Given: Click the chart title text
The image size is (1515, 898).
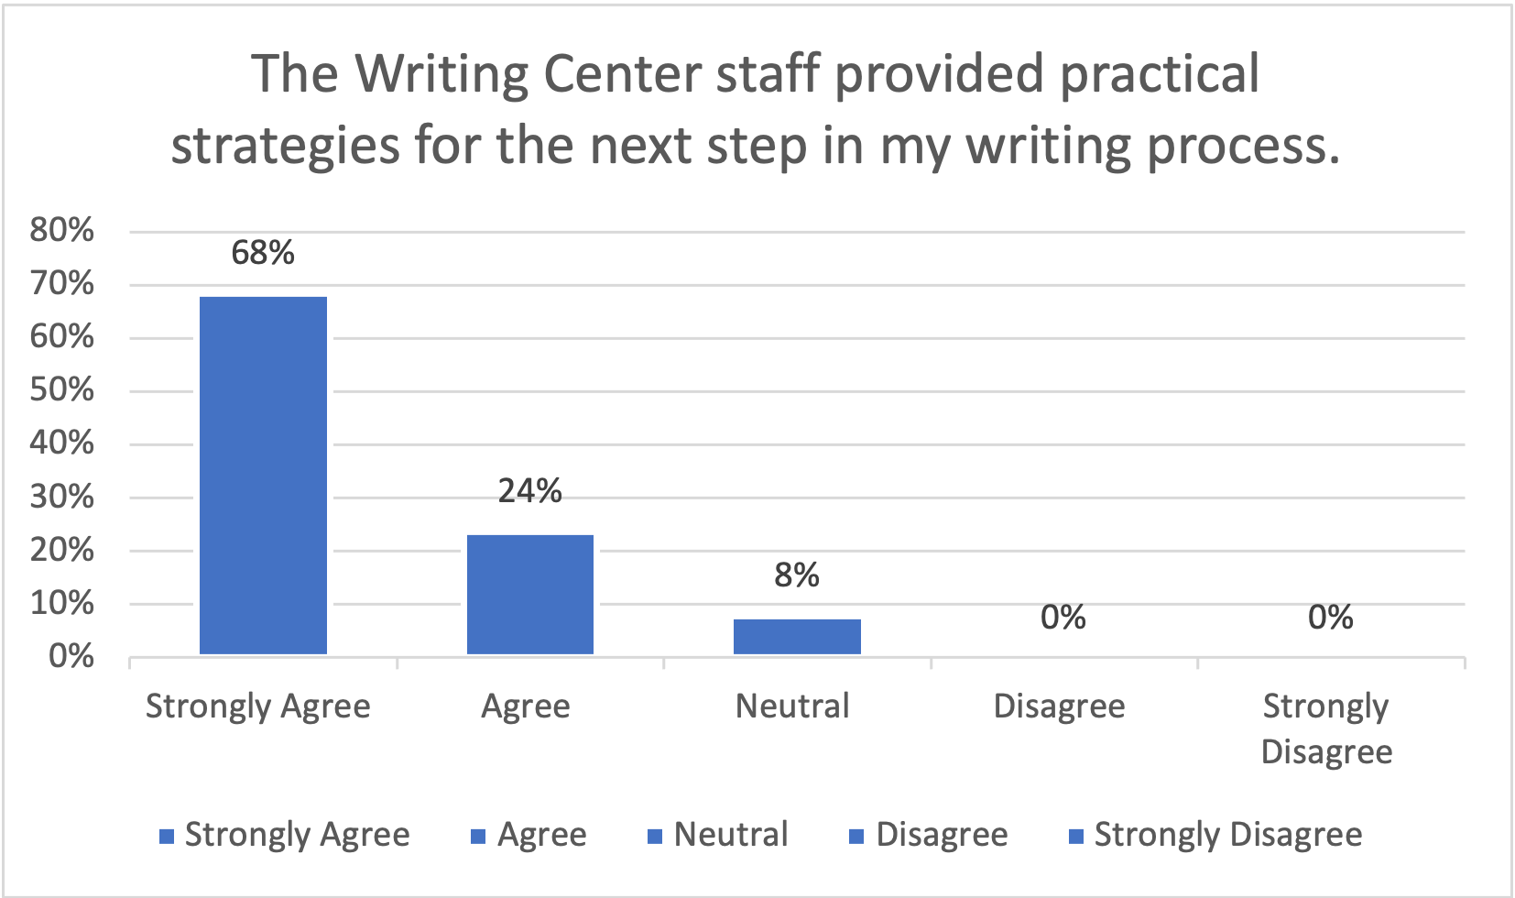Looking at the screenshot, I should tap(756, 110).
